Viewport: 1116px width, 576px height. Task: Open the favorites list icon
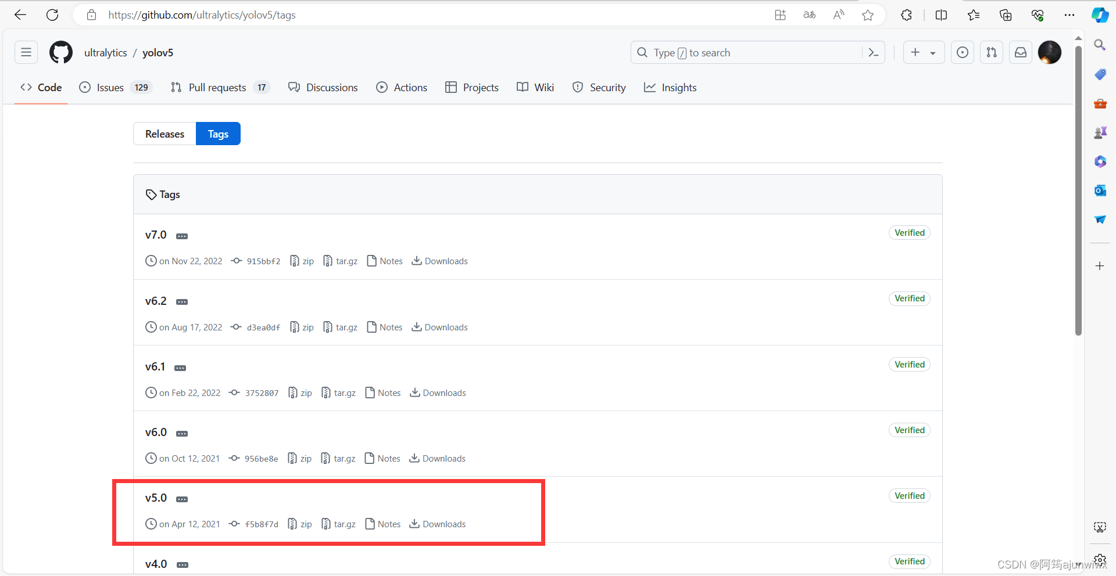(x=974, y=15)
